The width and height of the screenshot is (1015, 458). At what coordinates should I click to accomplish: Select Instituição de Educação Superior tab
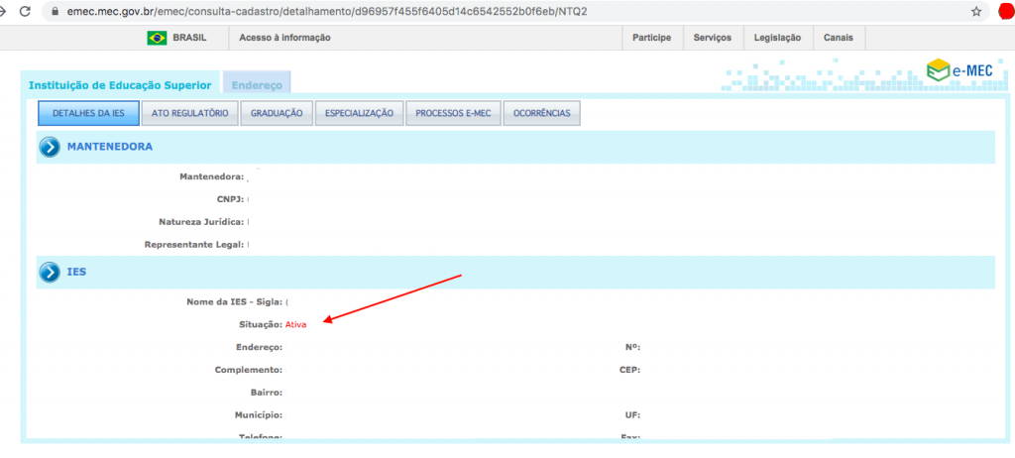(120, 85)
